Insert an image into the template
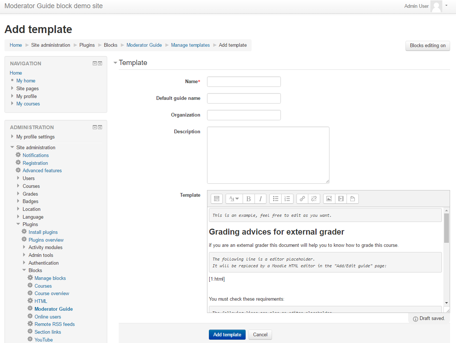This screenshot has width=456, height=343. (x=329, y=199)
